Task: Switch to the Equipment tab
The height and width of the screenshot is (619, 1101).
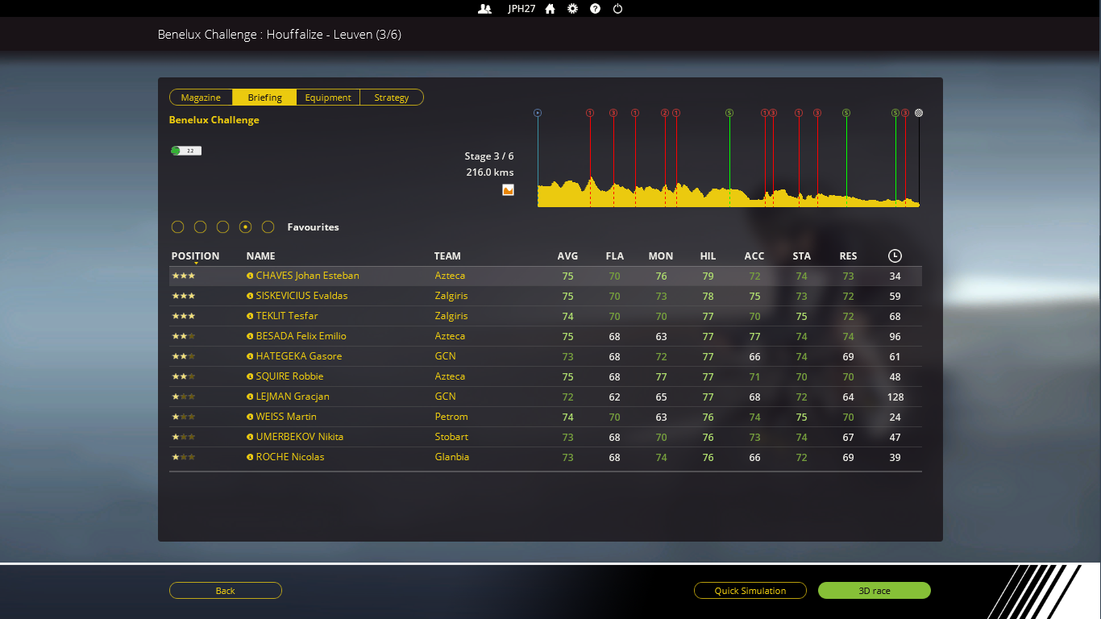Action: click(x=328, y=98)
